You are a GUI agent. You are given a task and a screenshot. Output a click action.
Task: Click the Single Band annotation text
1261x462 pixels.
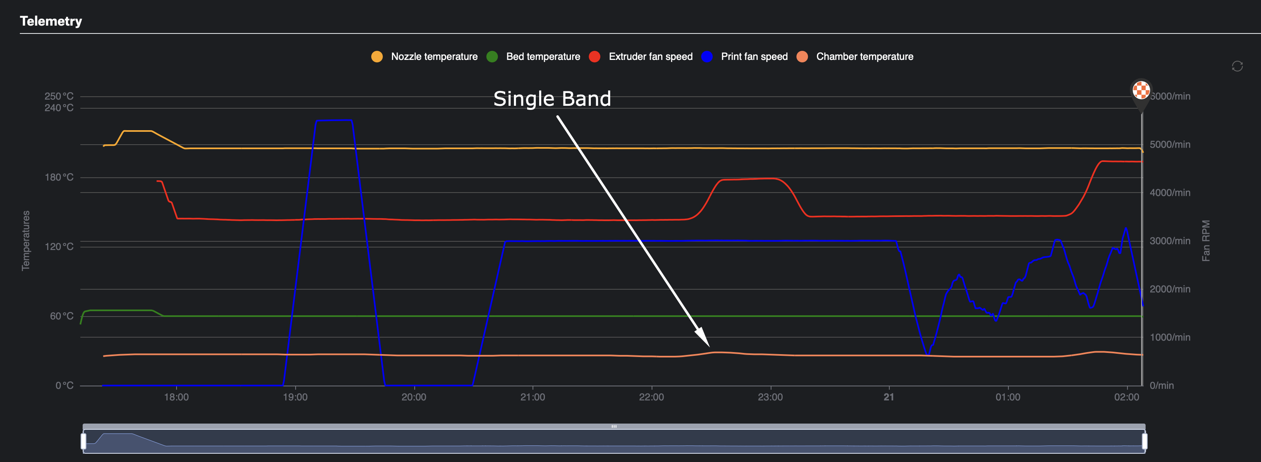[552, 99]
